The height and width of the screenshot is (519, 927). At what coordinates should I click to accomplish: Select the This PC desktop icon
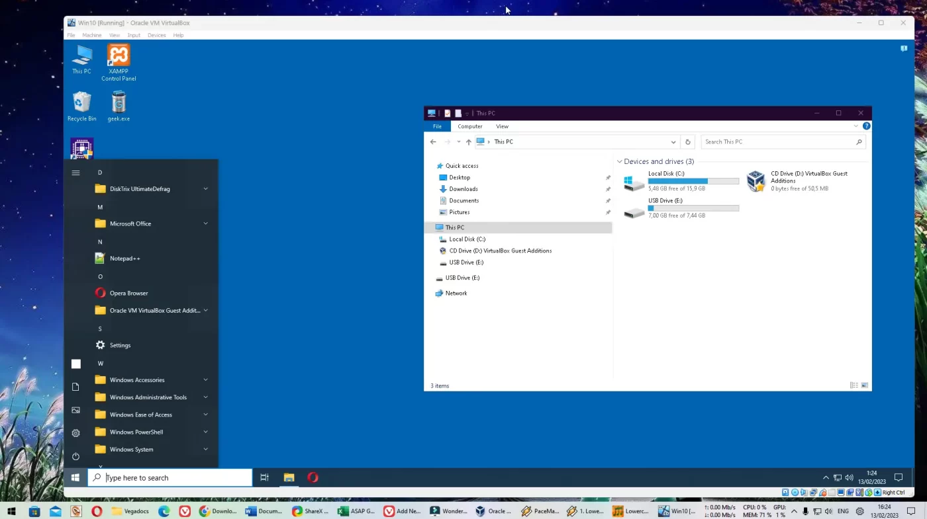pyautogui.click(x=81, y=60)
